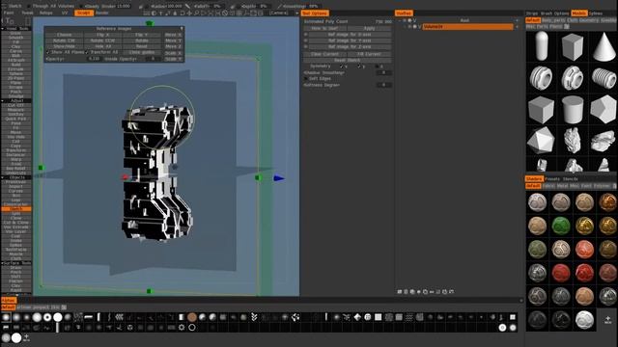This screenshot has height=347, width=618.
Task: Click Ref image for X-axis button
Action: (350, 35)
